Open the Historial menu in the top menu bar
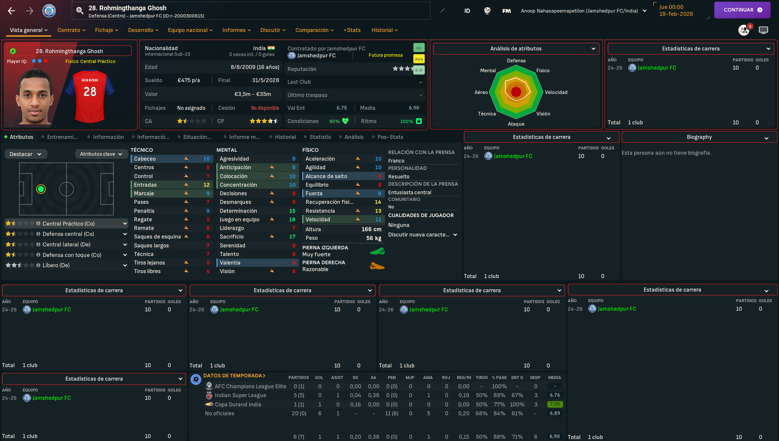The width and height of the screenshot is (779, 441). [x=385, y=30]
